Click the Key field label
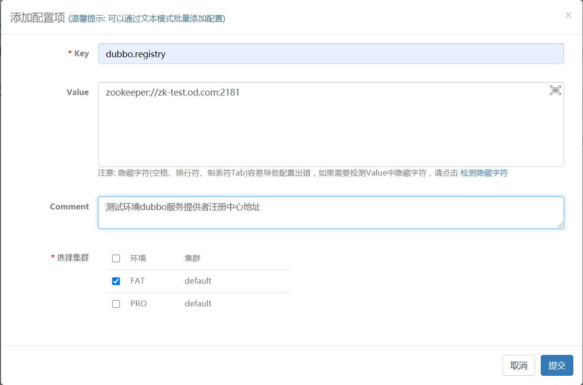Image resolution: width=583 pixels, height=385 pixels. [82, 53]
